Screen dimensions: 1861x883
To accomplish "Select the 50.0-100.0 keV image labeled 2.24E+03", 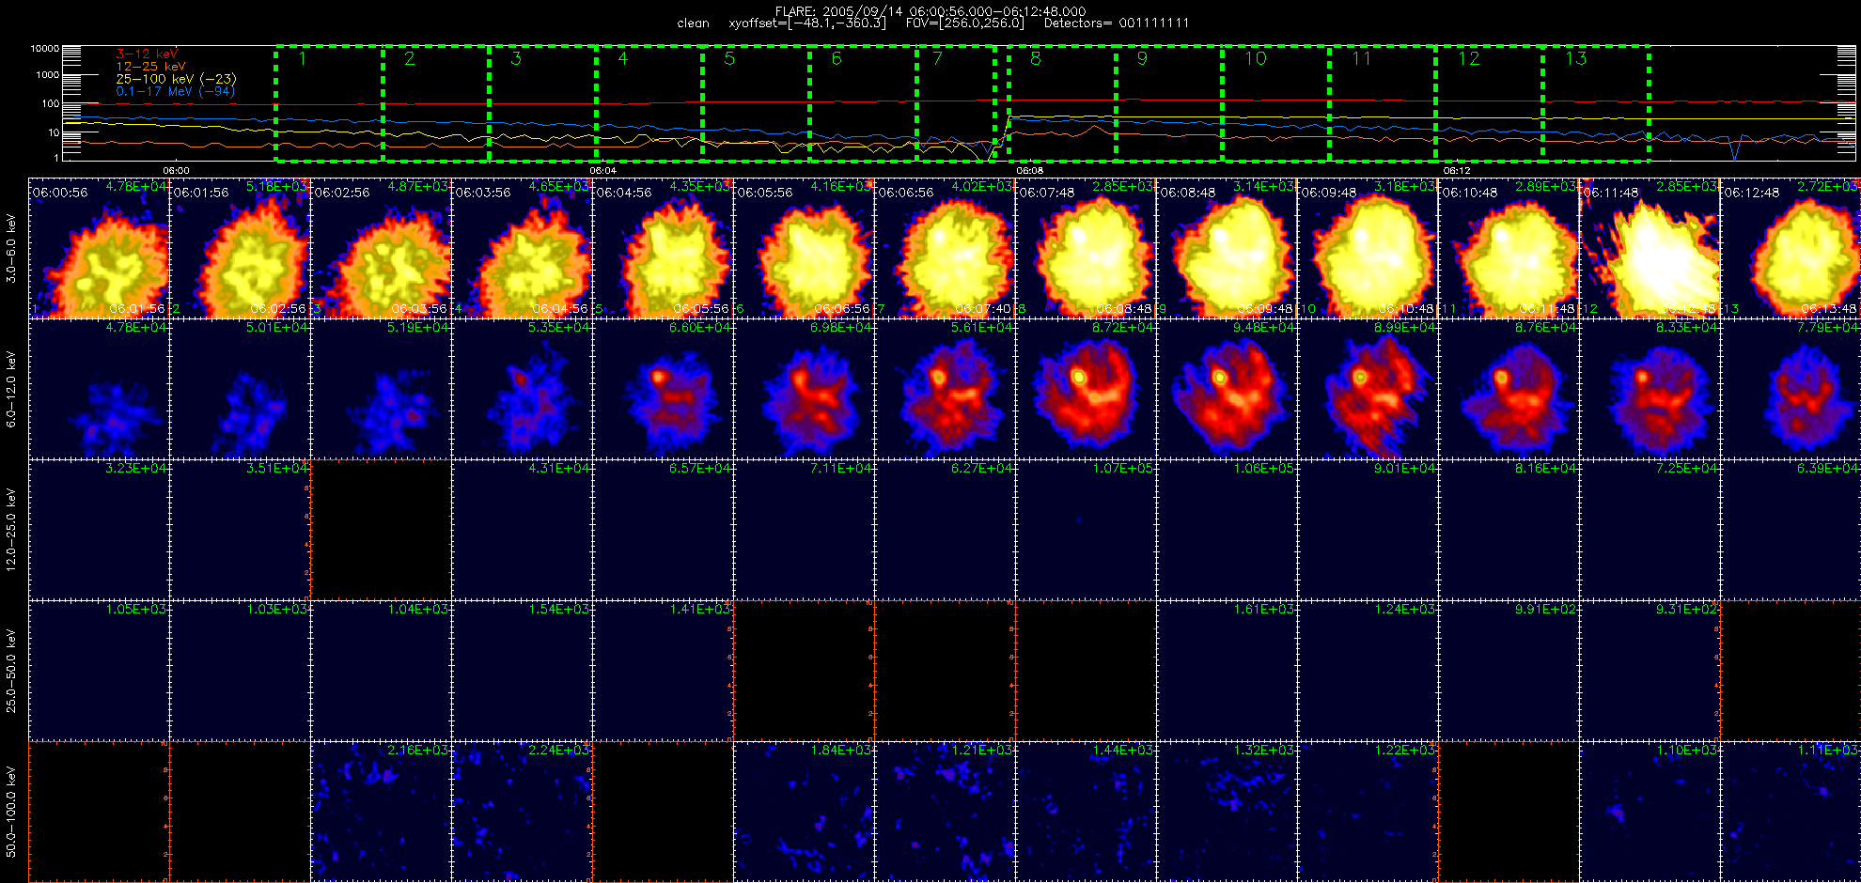I will click(x=523, y=812).
